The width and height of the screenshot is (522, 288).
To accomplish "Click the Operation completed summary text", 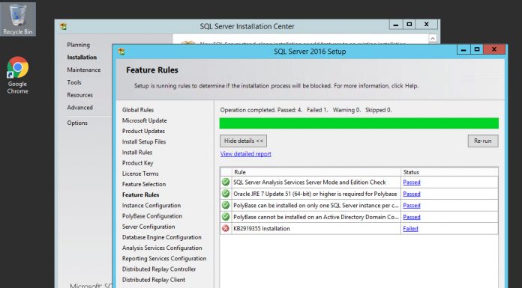I will pos(306,110).
